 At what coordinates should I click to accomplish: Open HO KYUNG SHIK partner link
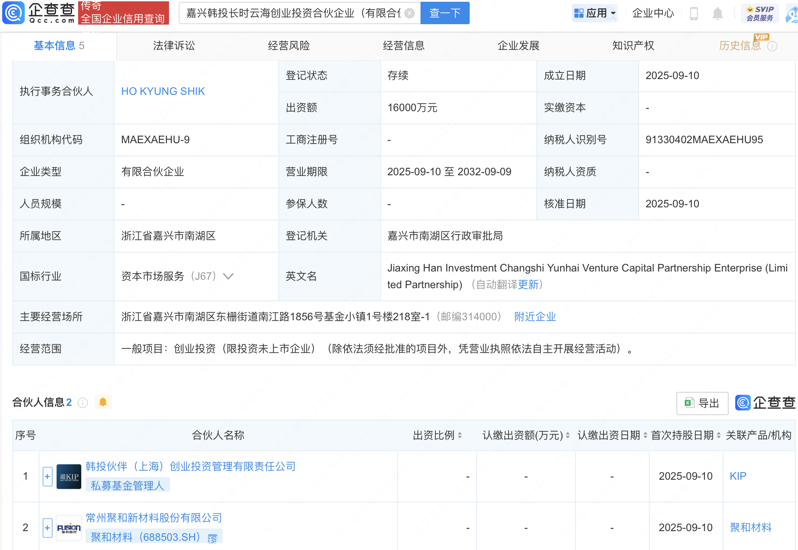(163, 91)
